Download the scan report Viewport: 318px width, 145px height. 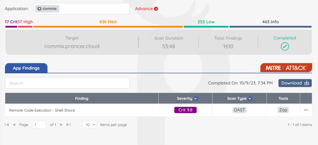[x=295, y=83]
